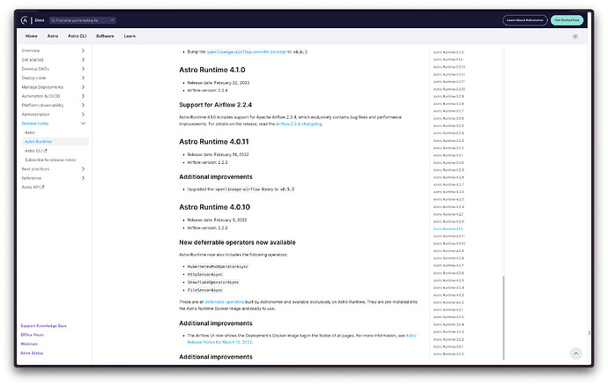Focus the 'Find what you're looking for' search field

pos(83,20)
